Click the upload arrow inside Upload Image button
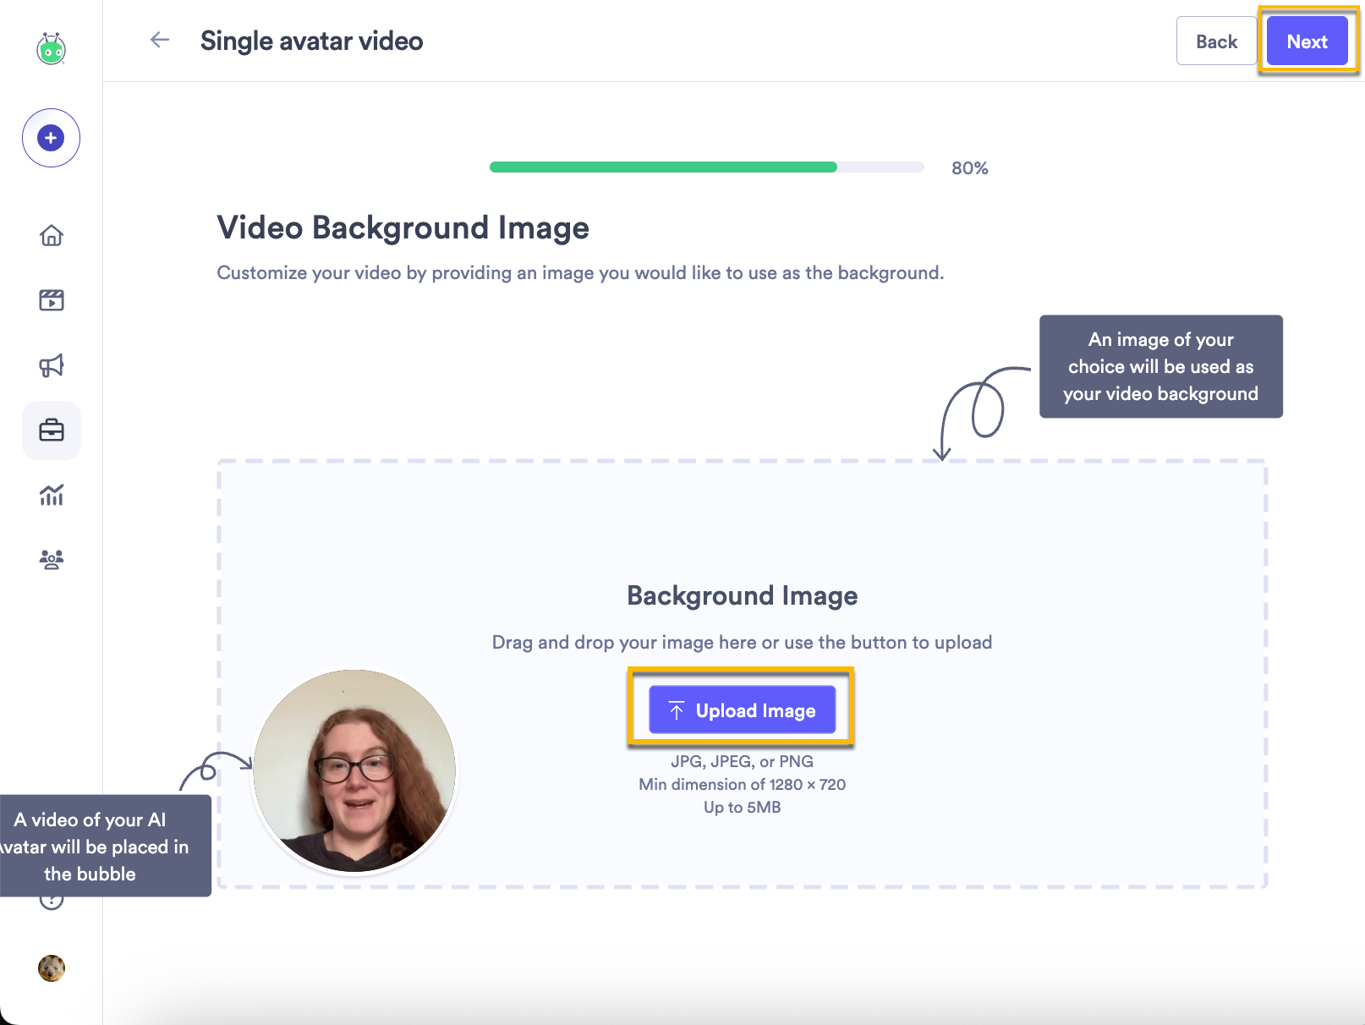The width and height of the screenshot is (1365, 1025). point(677,710)
